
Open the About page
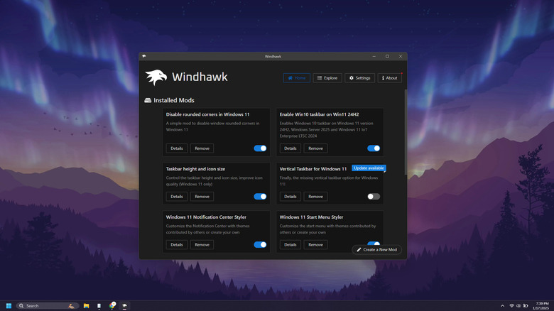coord(389,78)
